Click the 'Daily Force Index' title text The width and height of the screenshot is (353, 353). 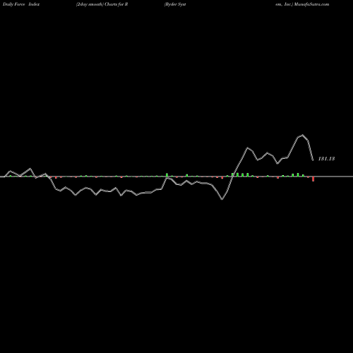point(21,4)
